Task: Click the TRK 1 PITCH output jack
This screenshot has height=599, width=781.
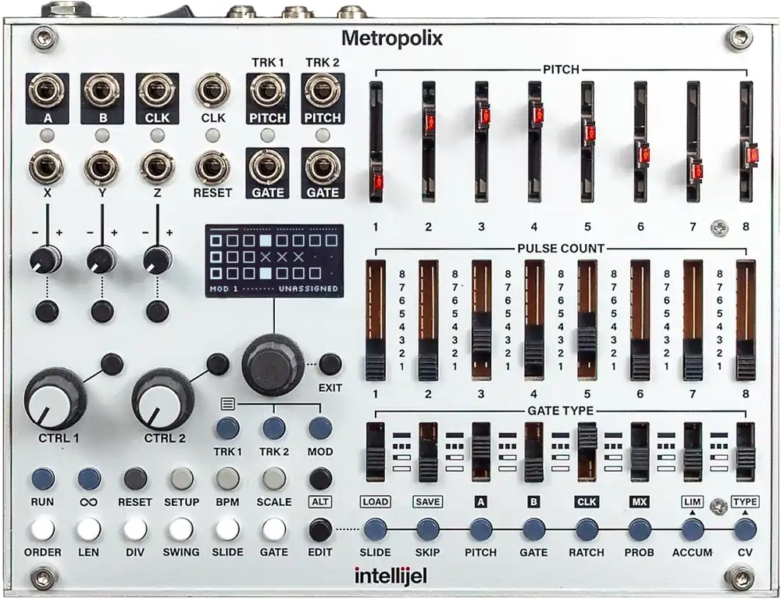Action: tap(267, 91)
